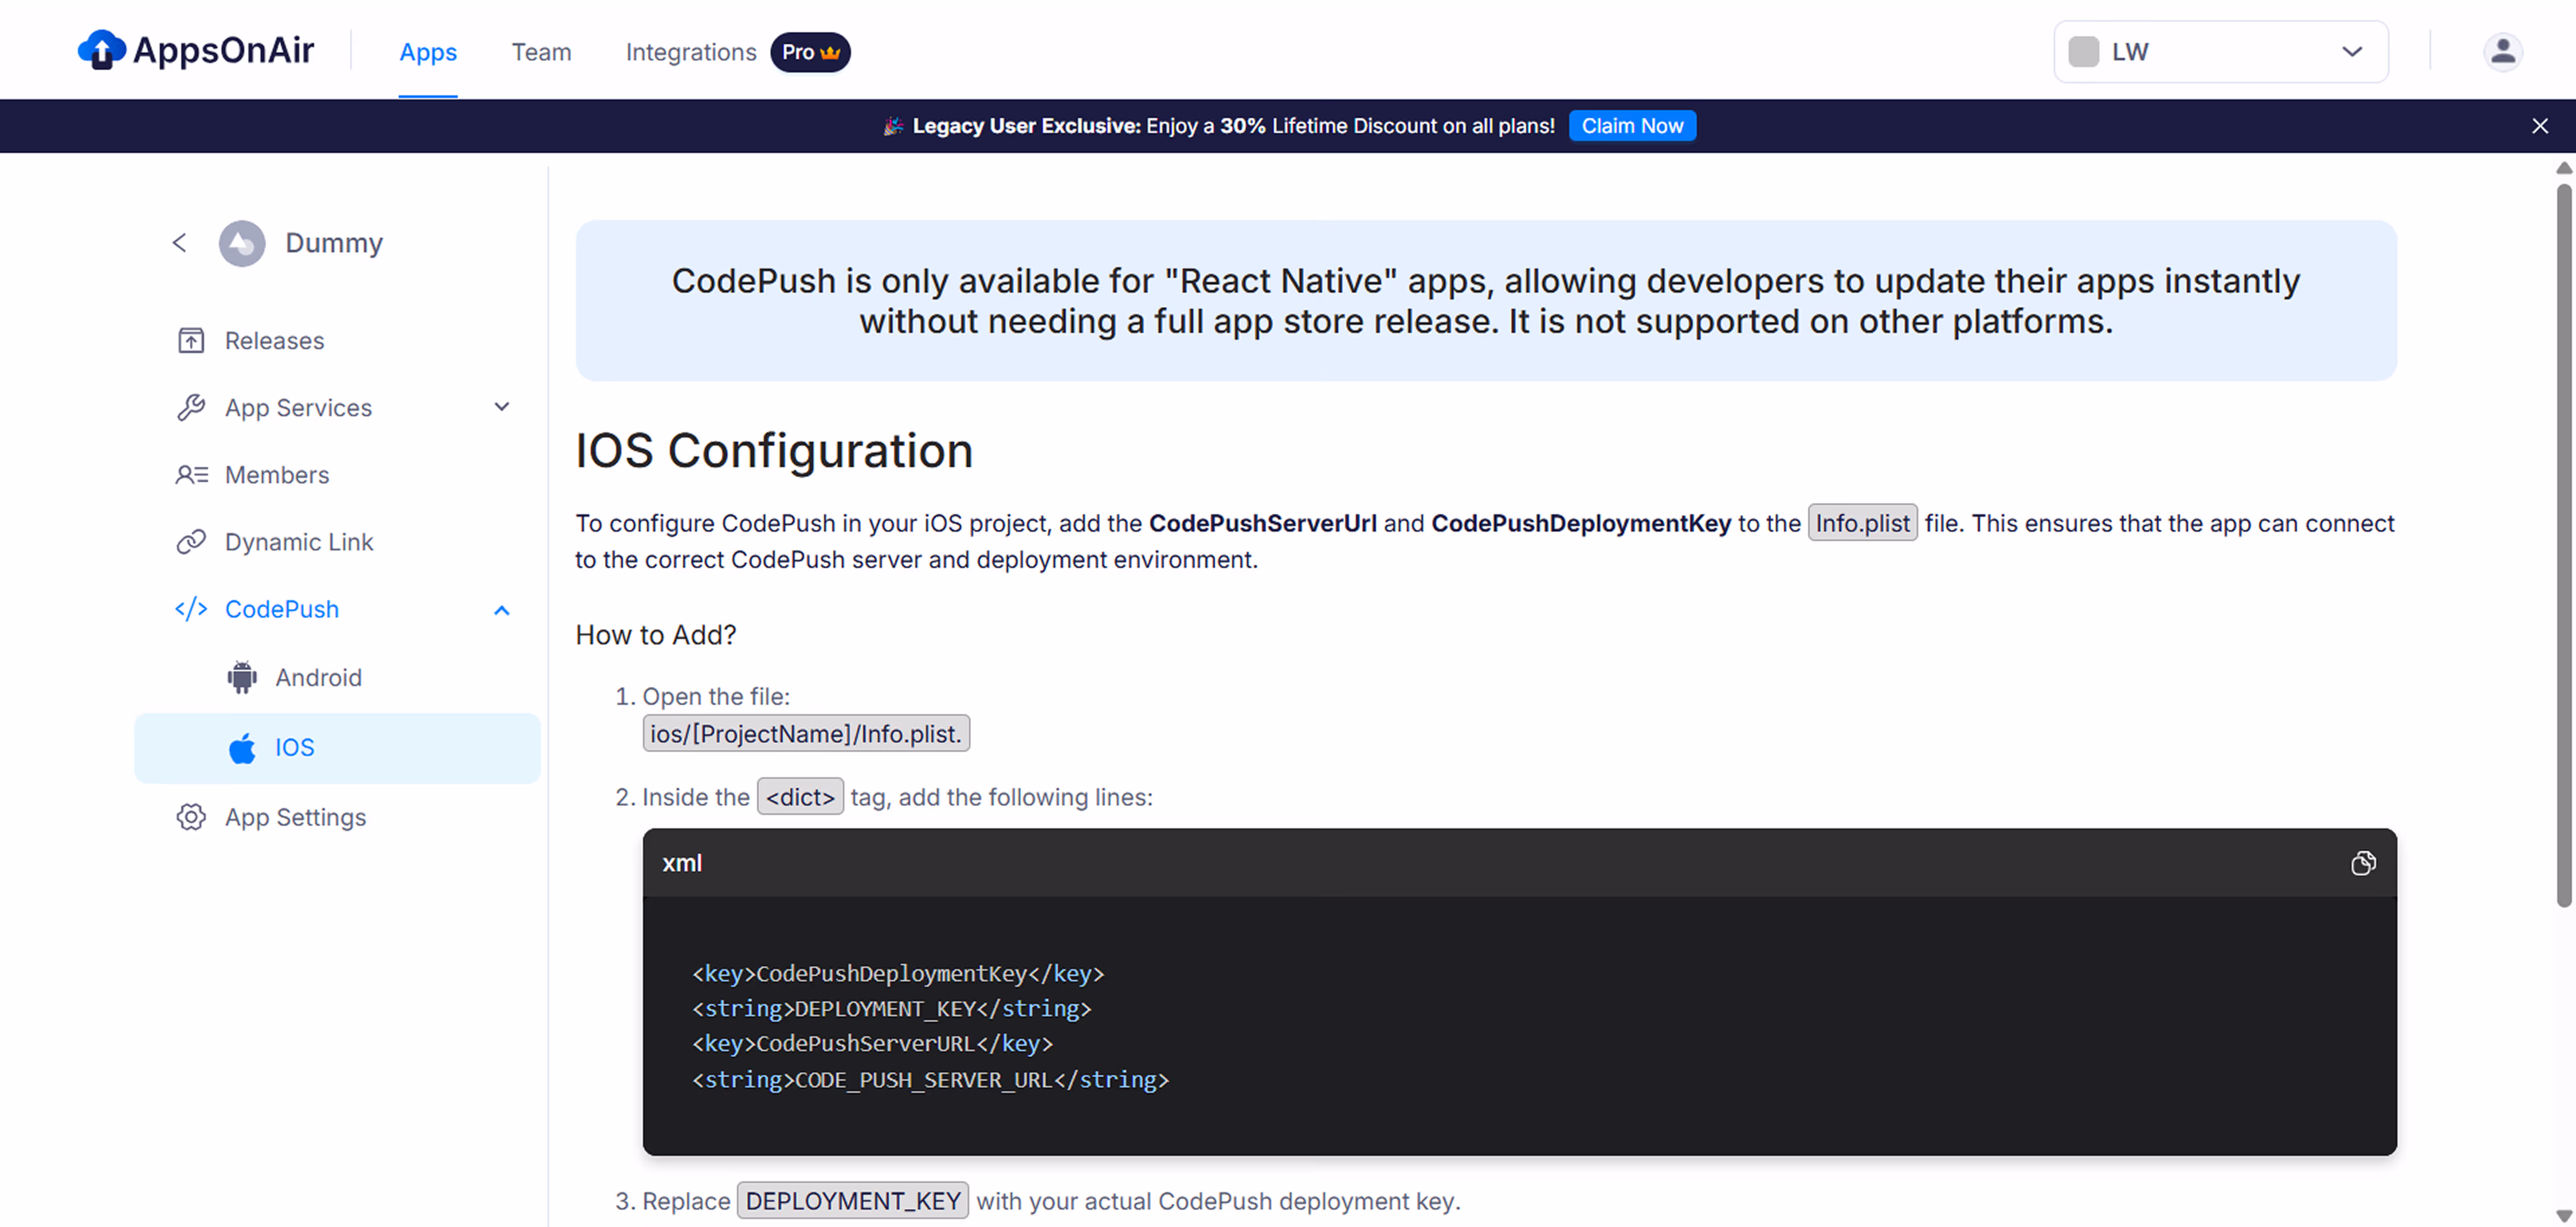This screenshot has width=2576, height=1227.
Task: Click the Members people icon
Action: tap(191, 474)
